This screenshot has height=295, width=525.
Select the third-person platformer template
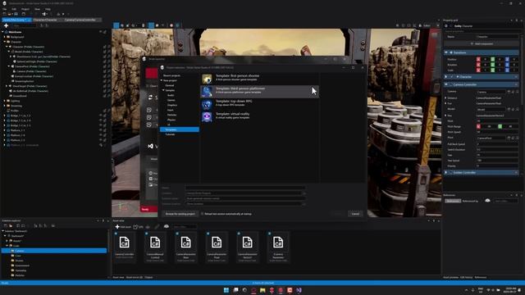[259, 91]
